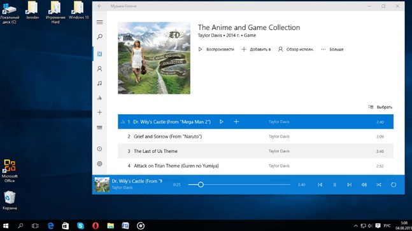
Task: Toggle shuffle mode
Action: tap(379, 185)
